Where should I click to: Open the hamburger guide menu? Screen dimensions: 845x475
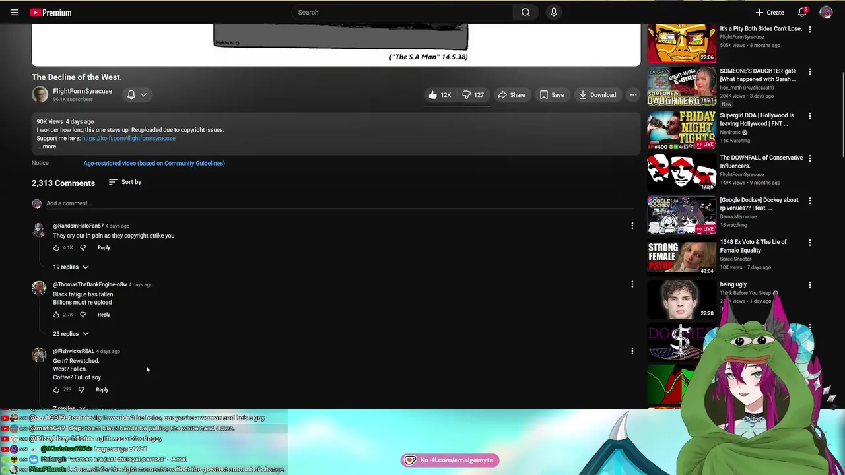15,12
